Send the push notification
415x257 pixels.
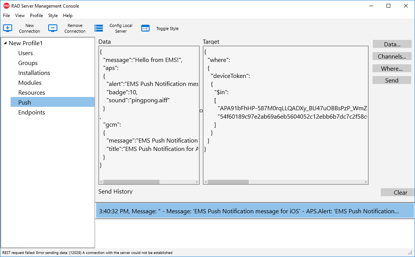391,80
